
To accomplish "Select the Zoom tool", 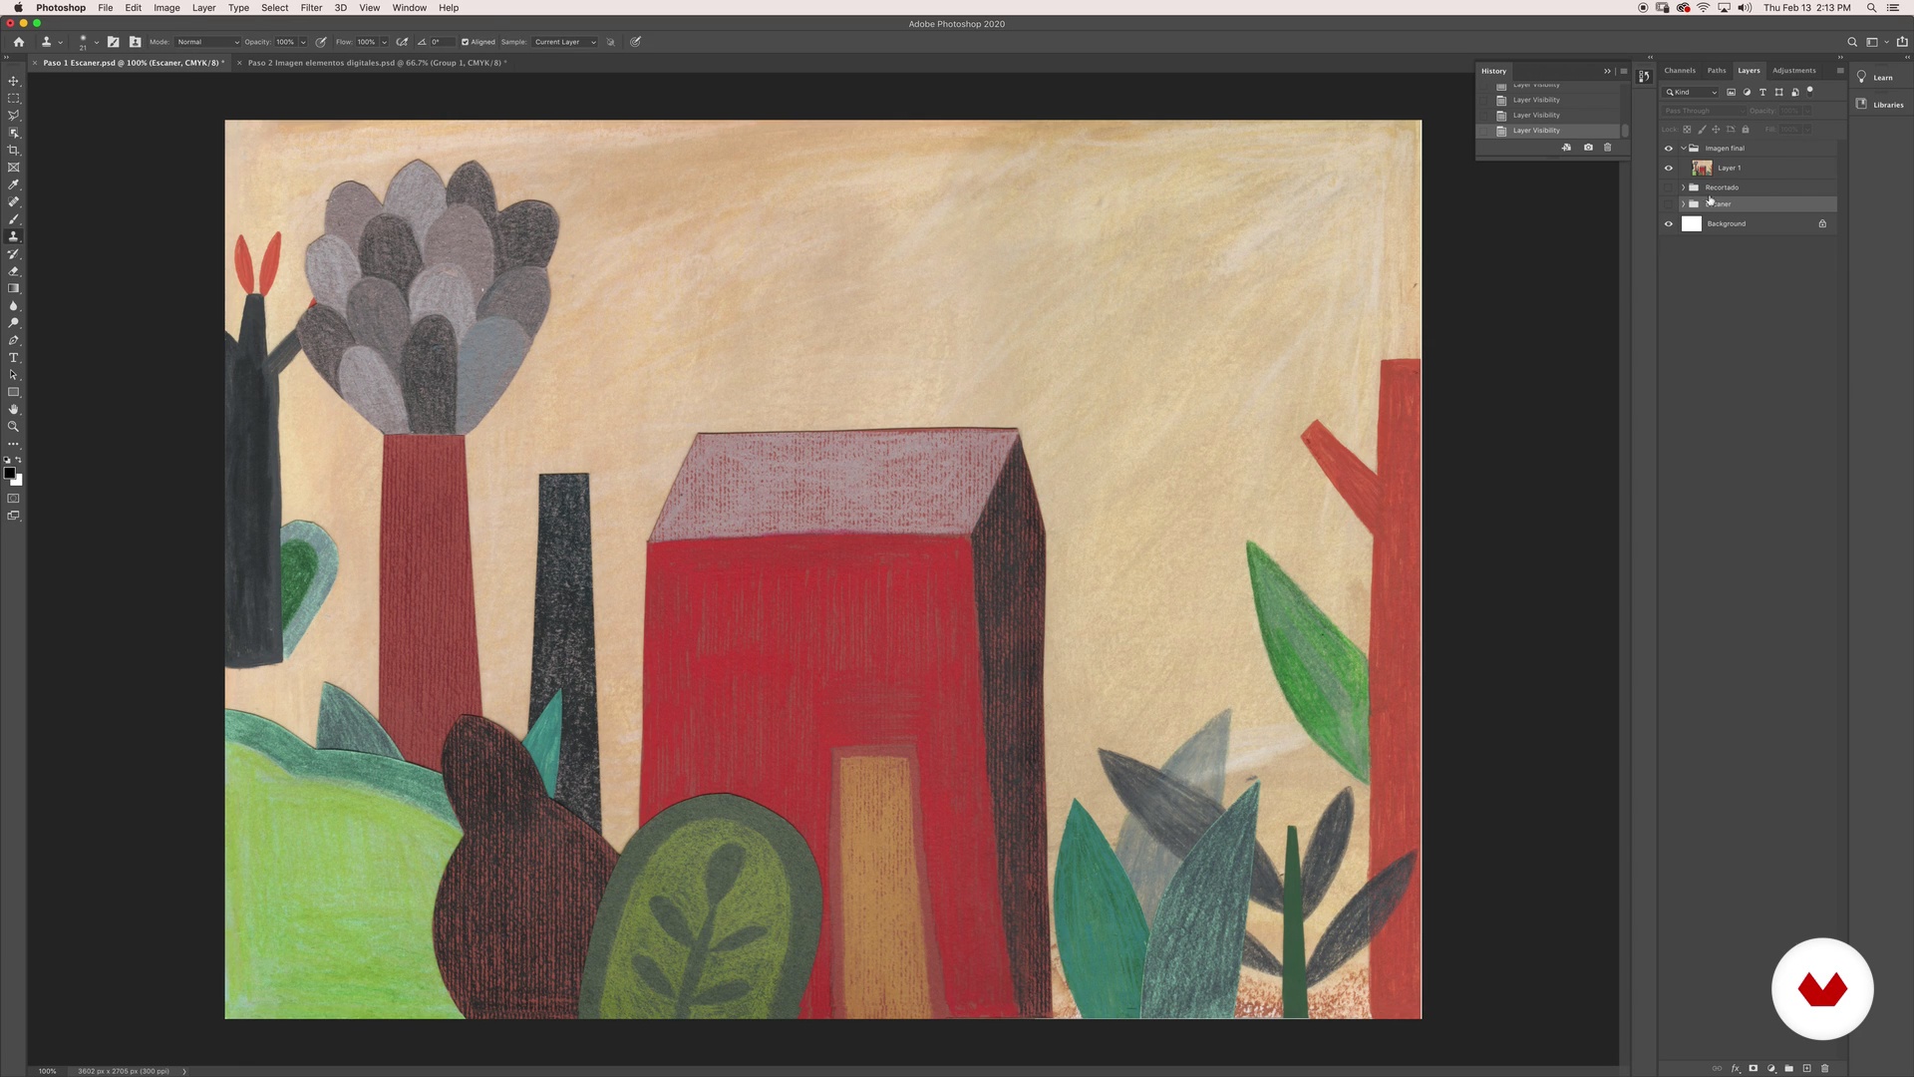I will pos(14,427).
